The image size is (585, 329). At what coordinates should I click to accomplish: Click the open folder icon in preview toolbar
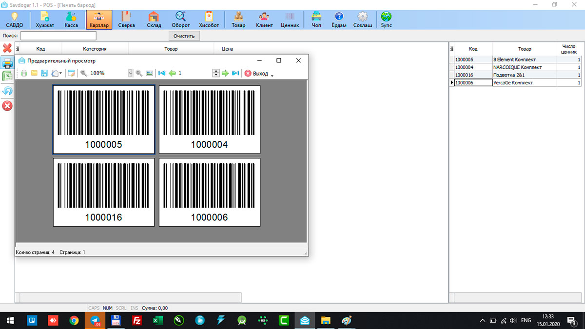pyautogui.click(x=34, y=73)
